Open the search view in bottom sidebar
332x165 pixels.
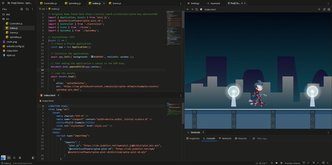pyautogui.click(x=14, y=158)
